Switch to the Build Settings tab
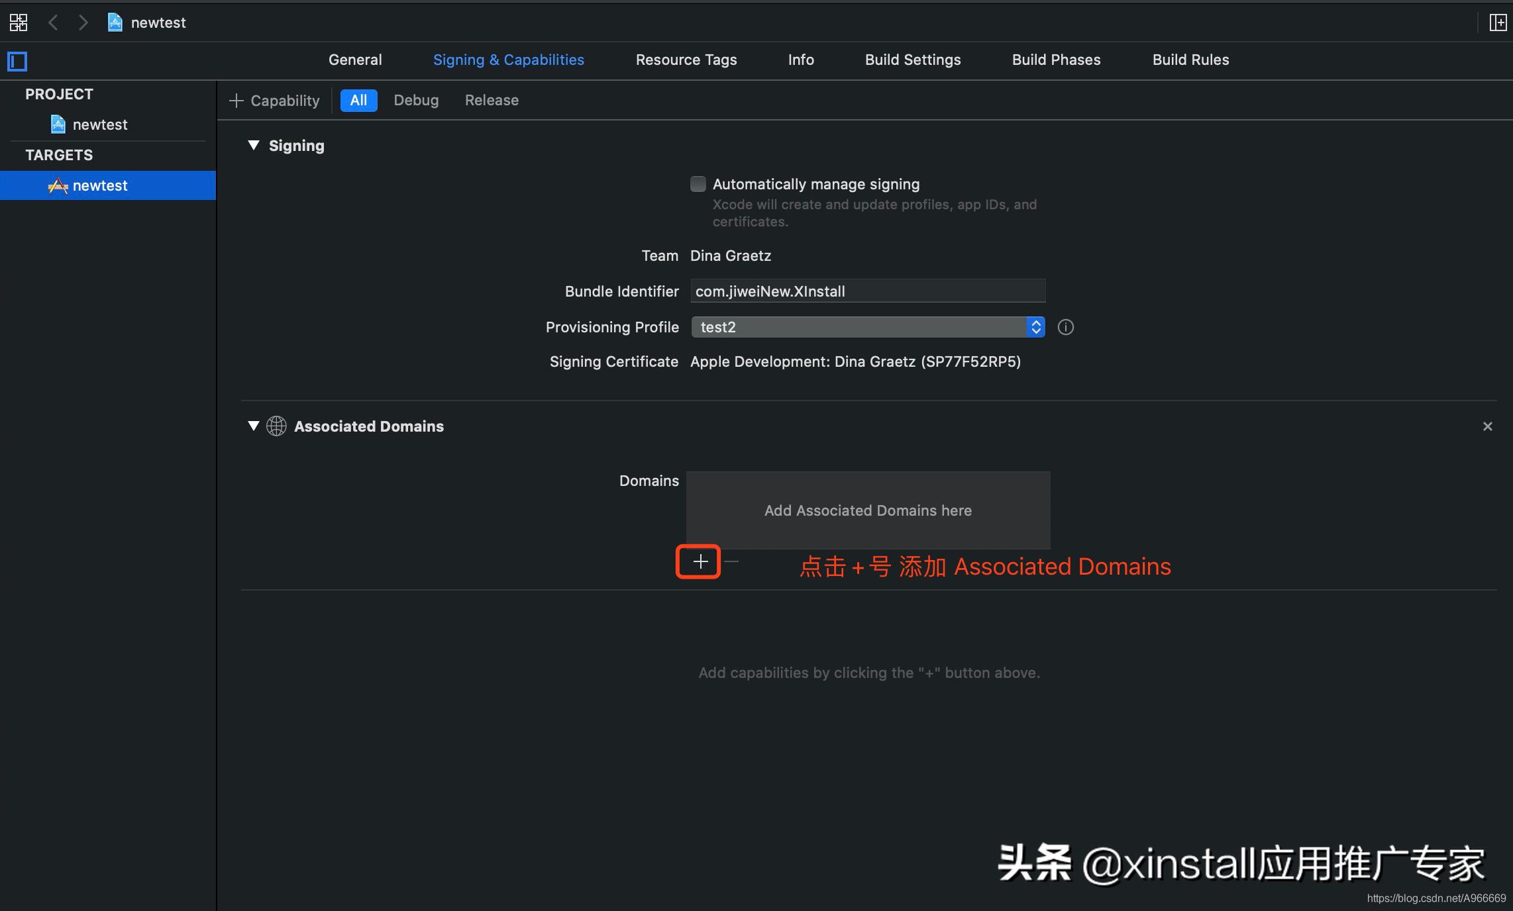Screen dimensions: 1513x911 (x=912, y=60)
